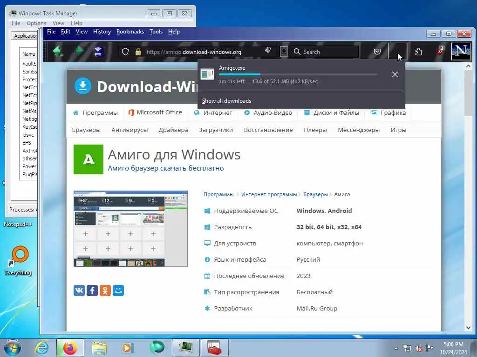Share the page via VK icon
This screenshot has height=357, width=477.
click(x=79, y=291)
